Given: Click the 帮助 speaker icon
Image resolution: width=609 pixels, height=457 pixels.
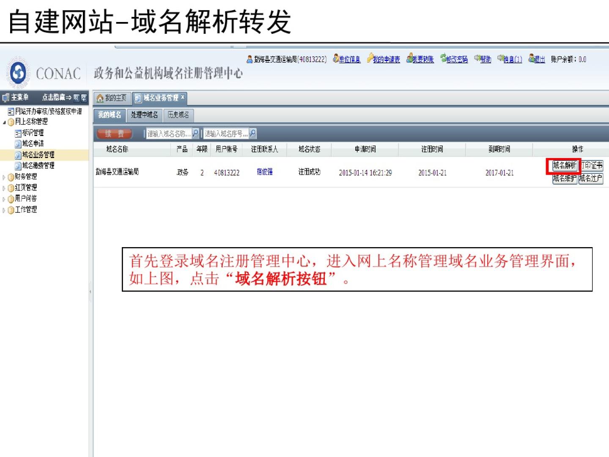Looking at the screenshot, I should tap(477, 58).
